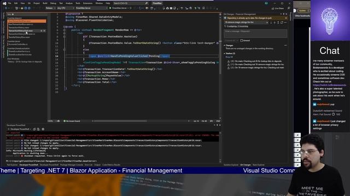350x196 pixels.
Task: Open the branch selector dropdown in Git Changes
Action: coord(246,22)
